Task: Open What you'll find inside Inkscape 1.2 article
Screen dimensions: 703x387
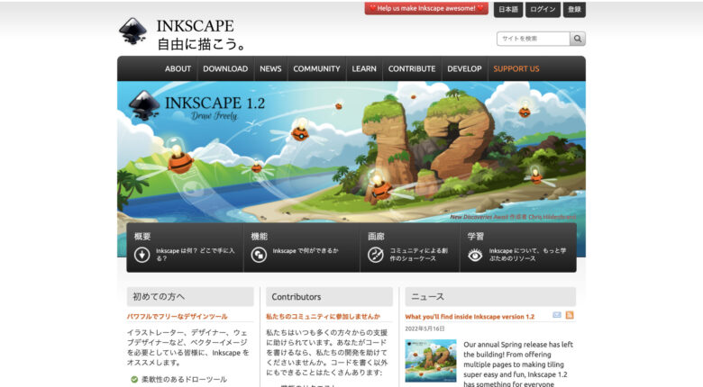Action: tap(470, 317)
